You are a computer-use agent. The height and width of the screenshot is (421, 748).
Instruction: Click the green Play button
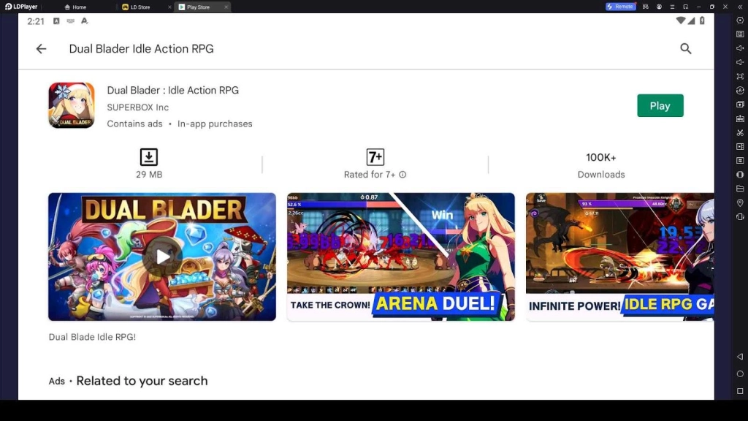tap(660, 105)
